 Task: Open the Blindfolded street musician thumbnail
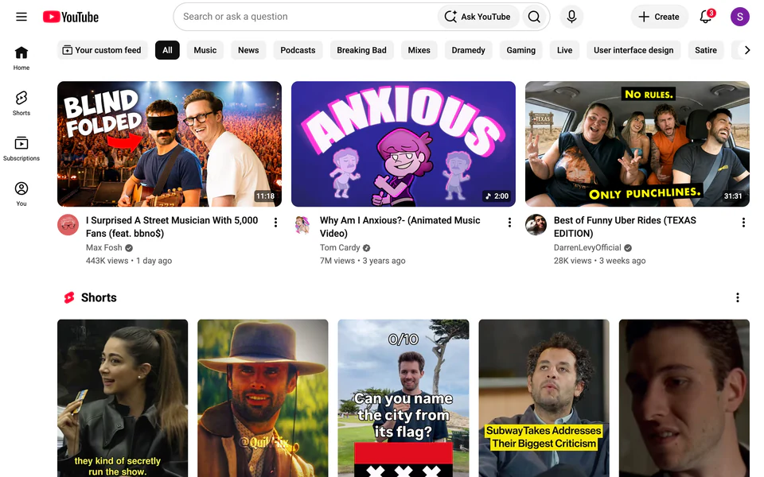170,144
